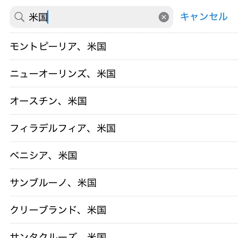Select オースチン、米国 from the list
Screen dimensions: 238x238
48,101
